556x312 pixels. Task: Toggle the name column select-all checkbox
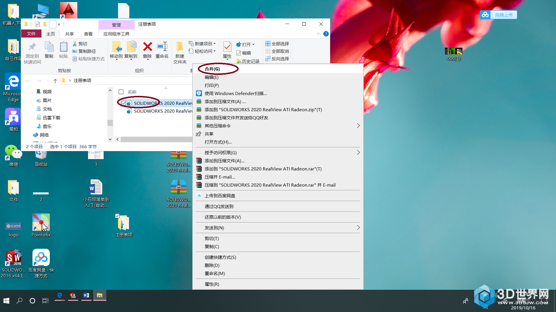tap(121, 92)
